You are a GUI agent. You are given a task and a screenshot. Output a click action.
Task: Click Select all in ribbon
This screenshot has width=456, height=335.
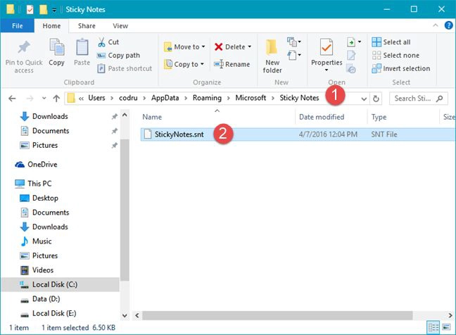coord(391,42)
